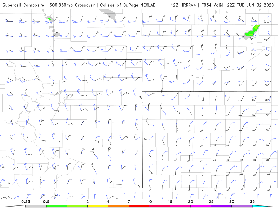Click the legend value 4
Image resolution: width=278 pixels, height=208 pixels.
pyautogui.click(x=108, y=202)
